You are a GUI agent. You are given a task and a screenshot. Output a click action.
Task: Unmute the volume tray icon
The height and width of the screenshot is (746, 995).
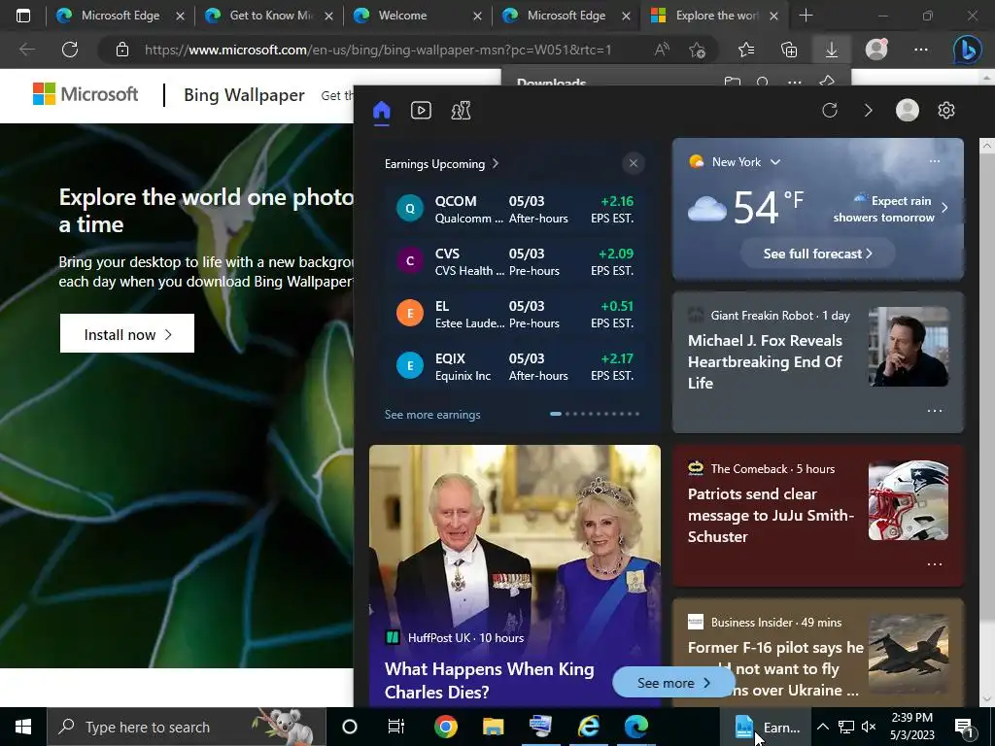[869, 727]
